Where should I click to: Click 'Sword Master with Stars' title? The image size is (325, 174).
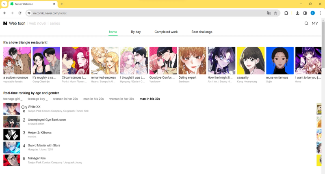tap(44, 146)
